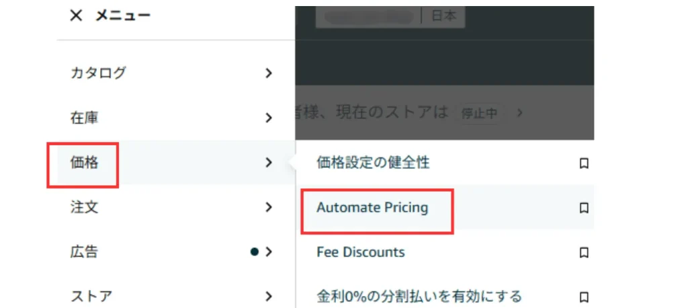
Task: Open the Fee Discounts link
Action: tap(361, 253)
